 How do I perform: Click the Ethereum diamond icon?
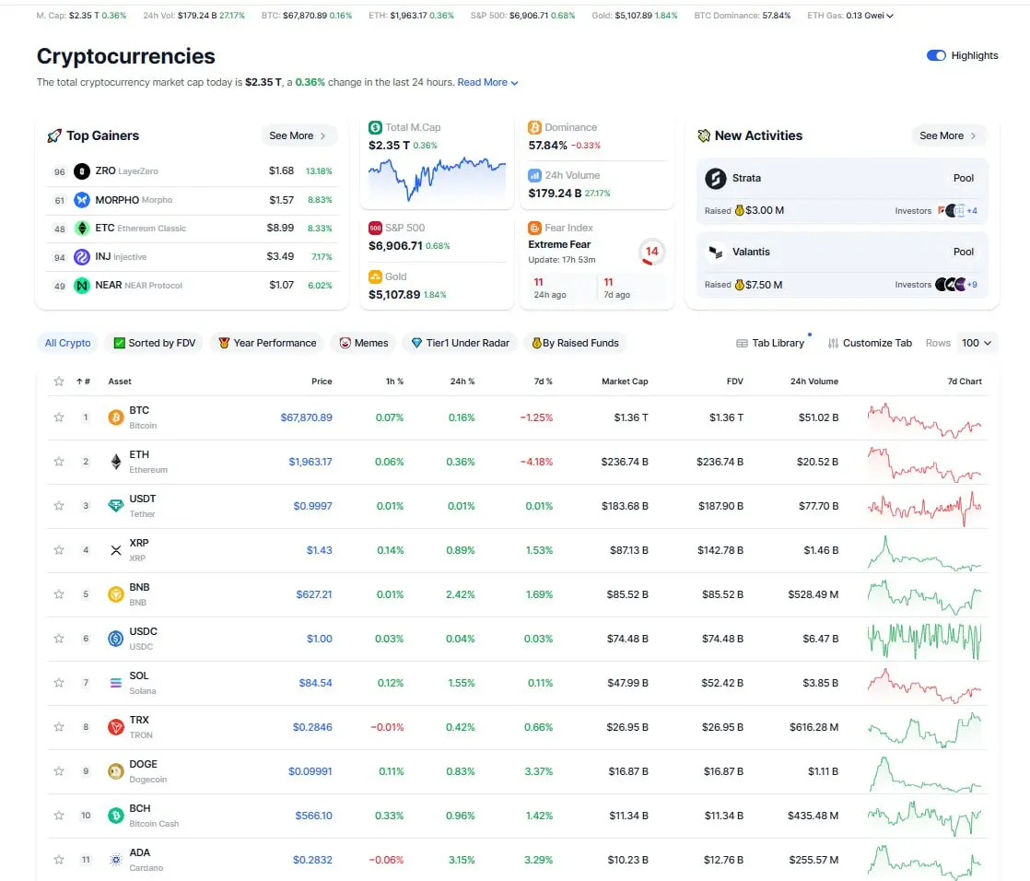[x=115, y=461]
